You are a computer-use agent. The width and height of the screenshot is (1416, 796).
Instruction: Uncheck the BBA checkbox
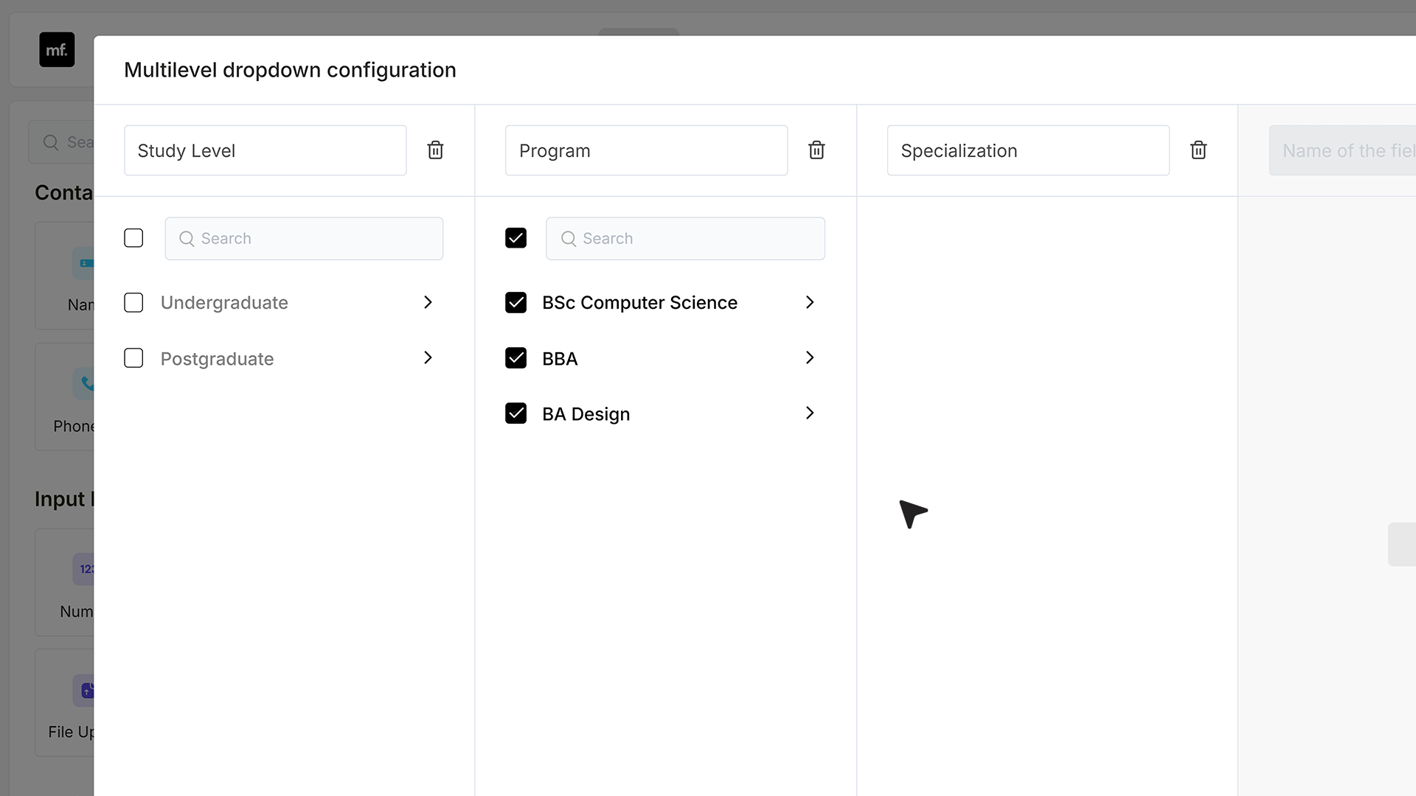[516, 358]
